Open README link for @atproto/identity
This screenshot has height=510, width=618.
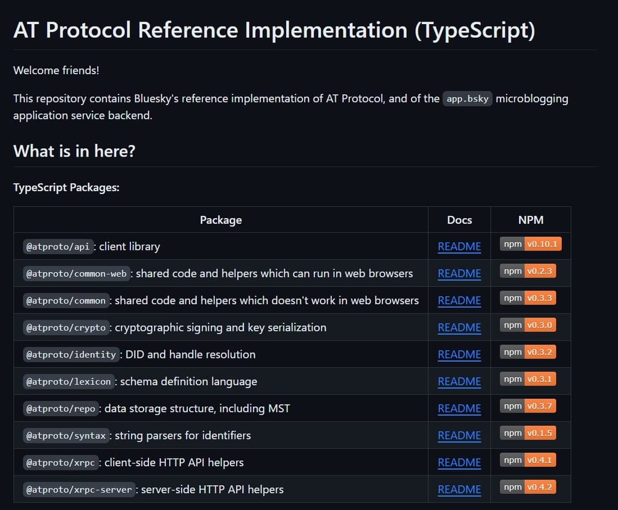pos(459,354)
